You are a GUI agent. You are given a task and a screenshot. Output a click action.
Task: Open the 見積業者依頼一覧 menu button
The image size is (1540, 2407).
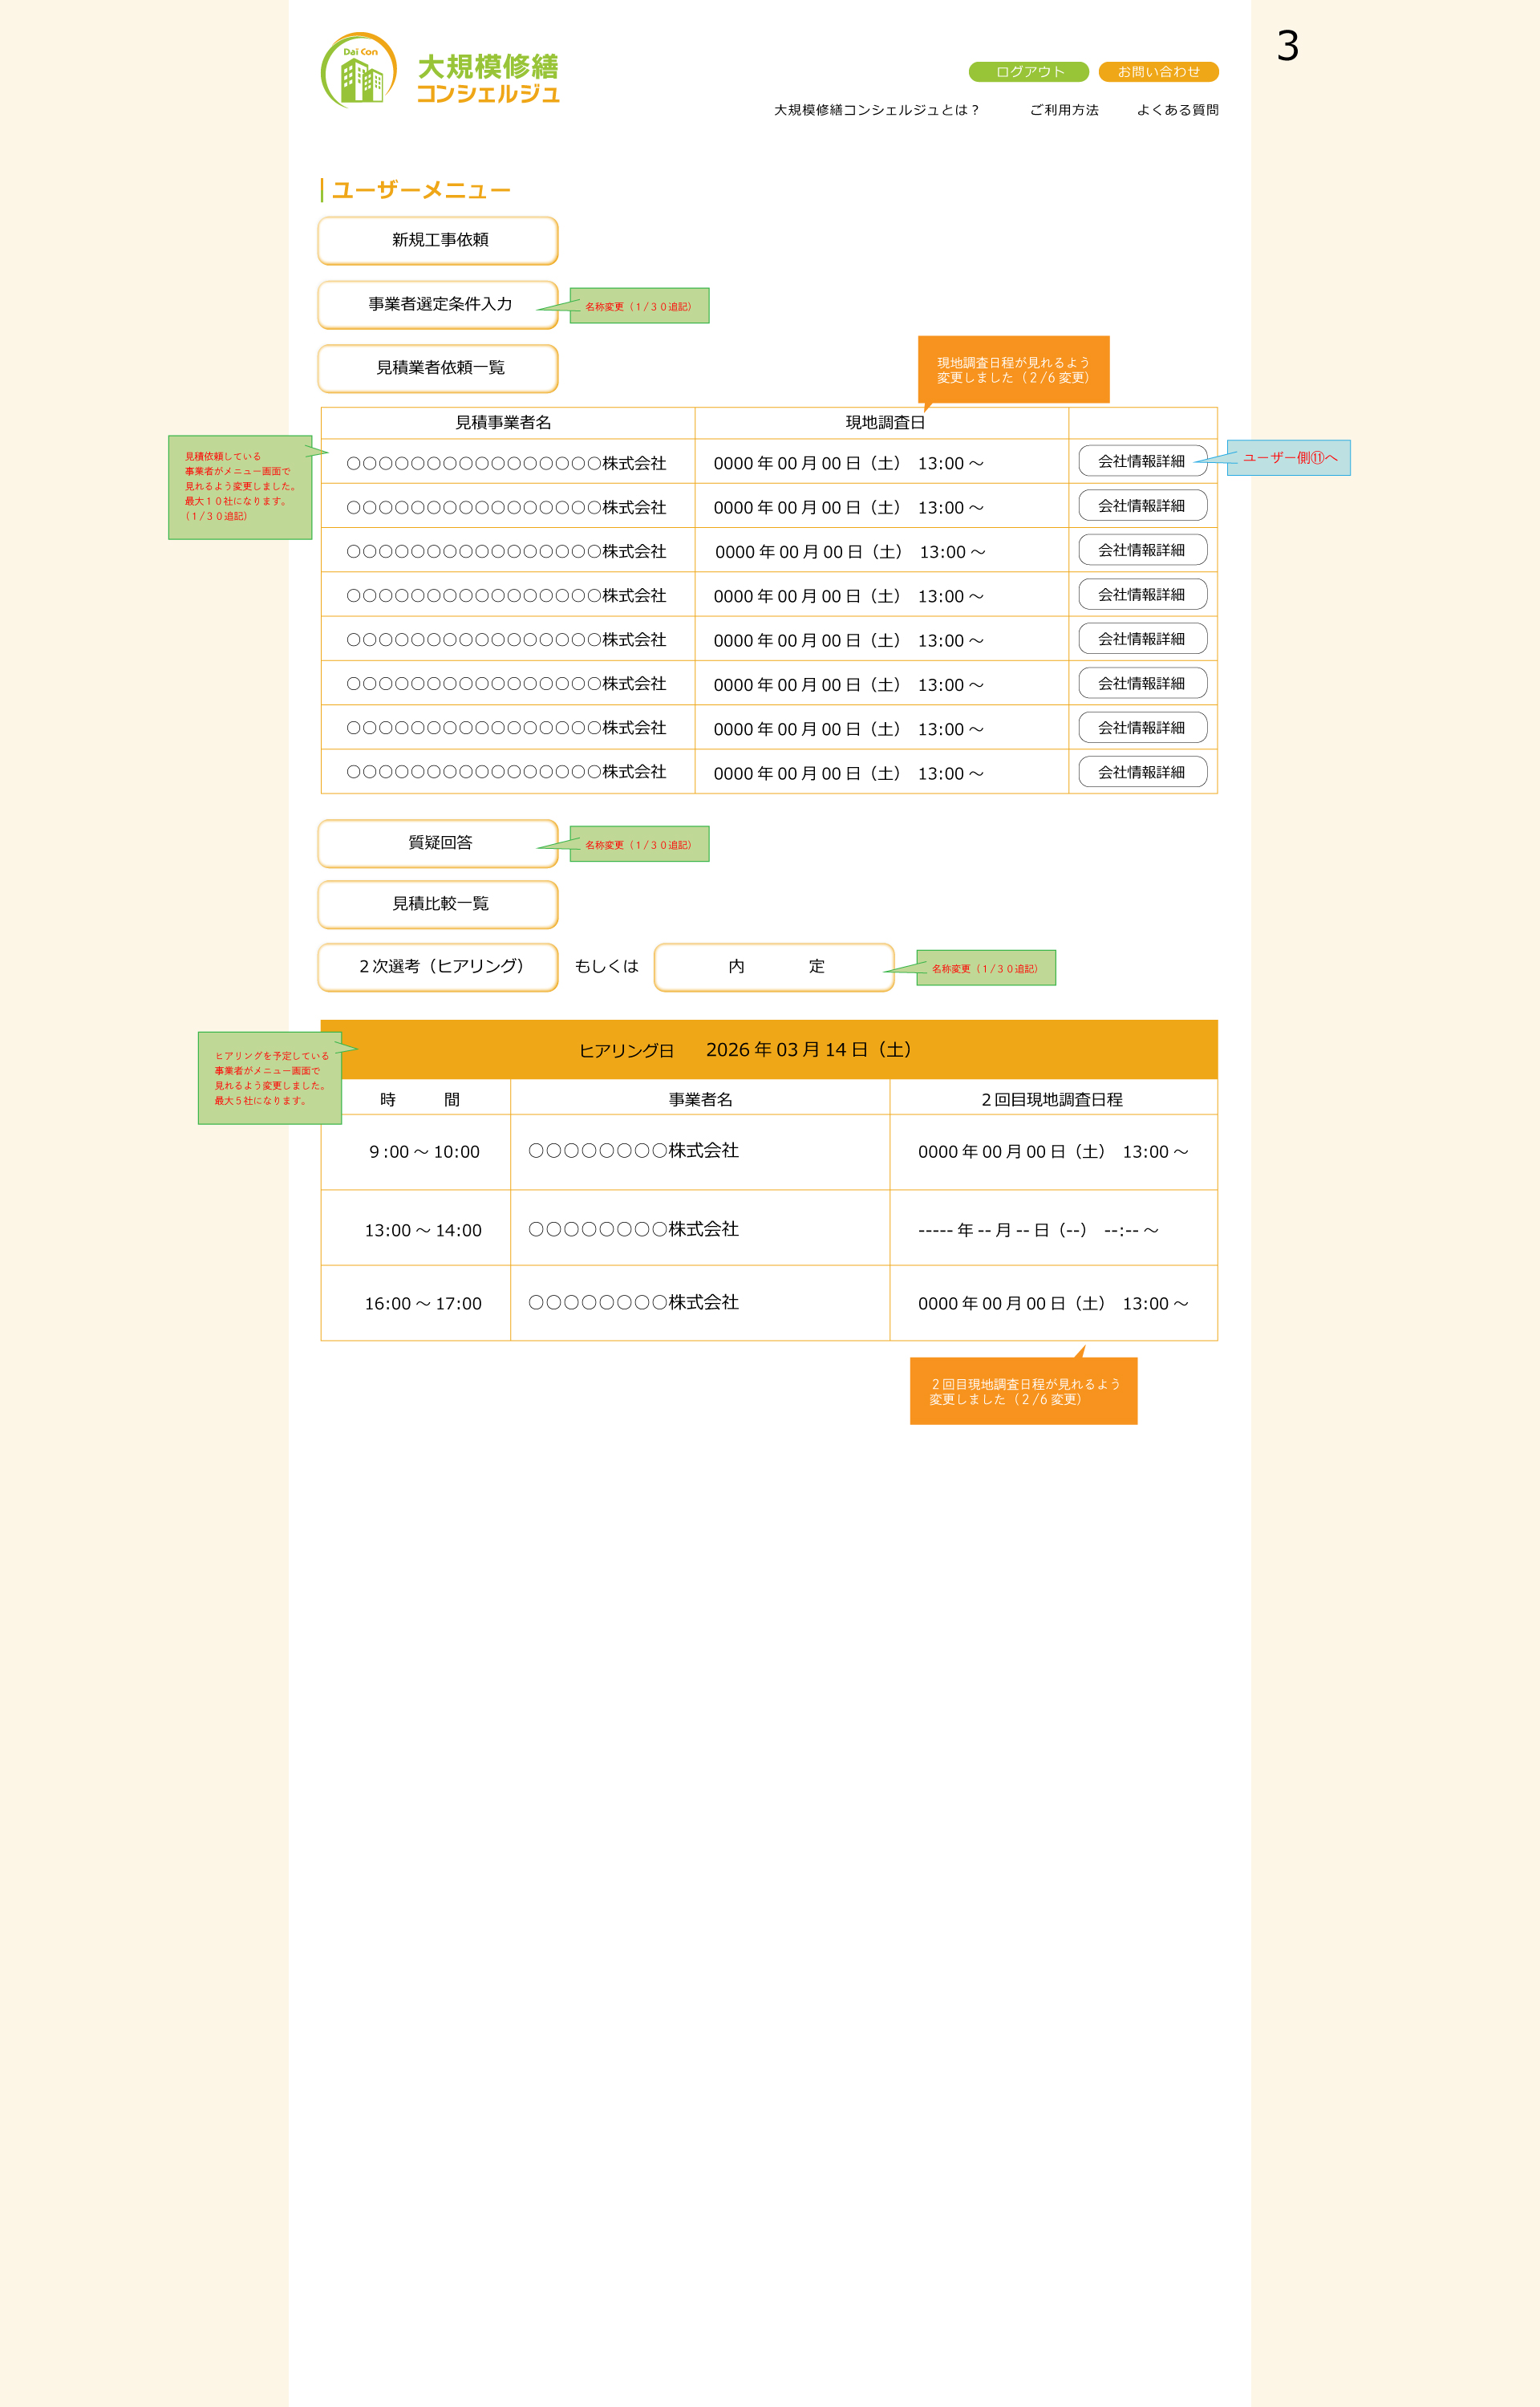coord(438,368)
